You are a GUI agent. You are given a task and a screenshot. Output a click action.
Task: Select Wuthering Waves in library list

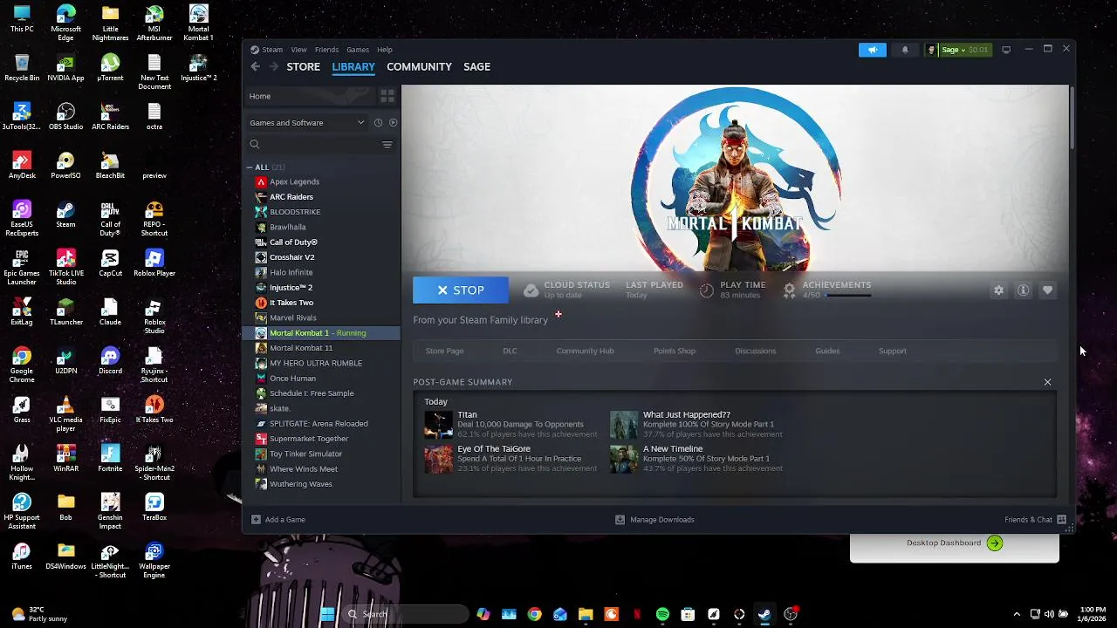[301, 484]
